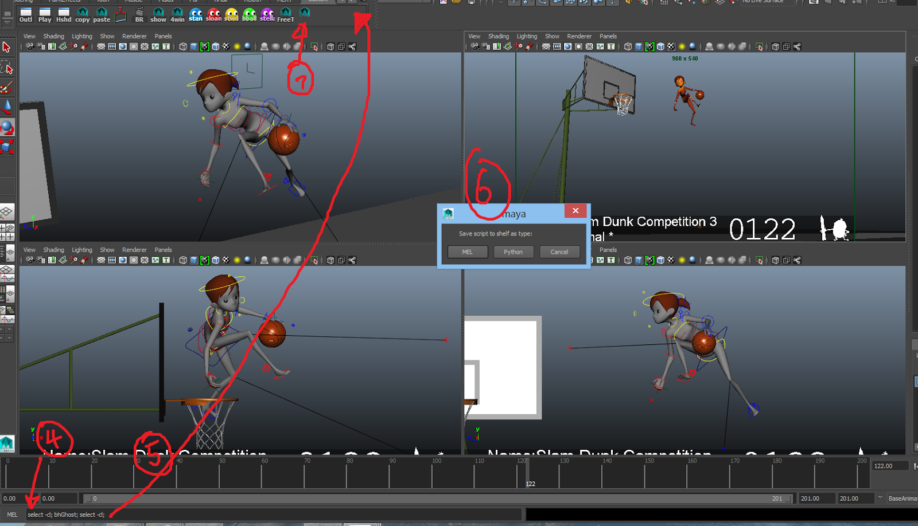
Task: Open Lighting menu in bottom-left viewport
Action: coord(82,250)
